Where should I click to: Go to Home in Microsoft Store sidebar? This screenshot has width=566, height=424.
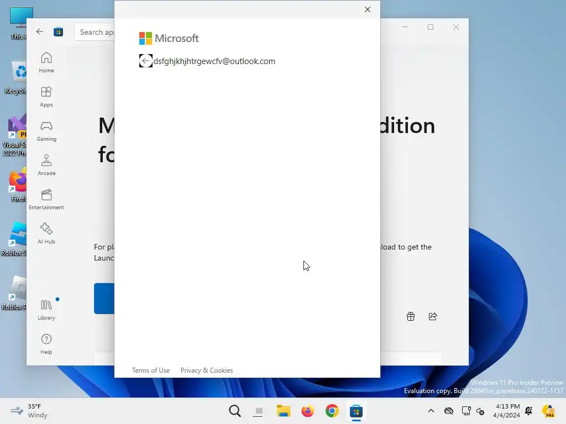click(x=46, y=62)
